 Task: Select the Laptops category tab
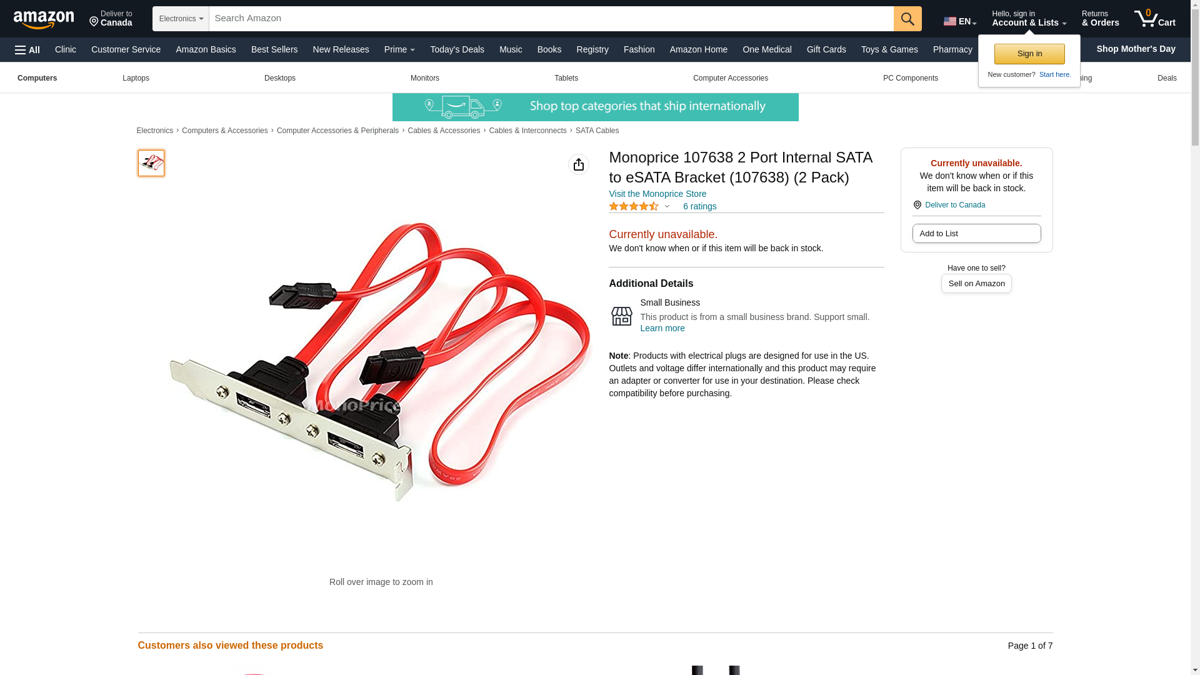pyautogui.click(x=136, y=78)
